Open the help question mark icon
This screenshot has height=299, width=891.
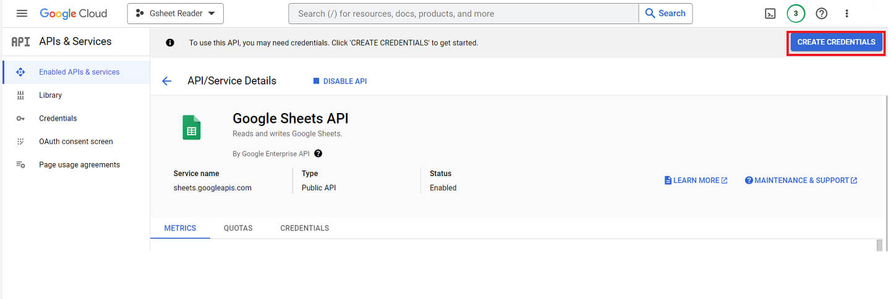(821, 14)
